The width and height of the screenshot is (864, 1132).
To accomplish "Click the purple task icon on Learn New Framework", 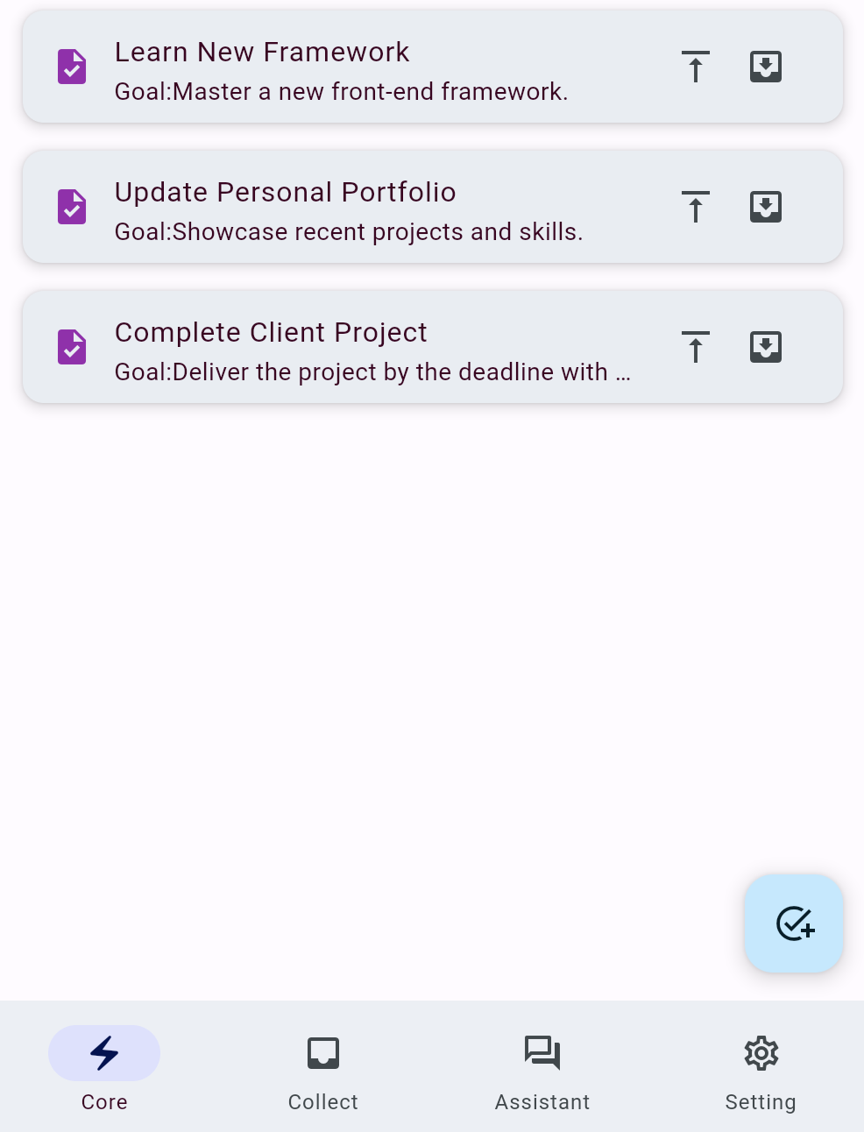I will [72, 67].
